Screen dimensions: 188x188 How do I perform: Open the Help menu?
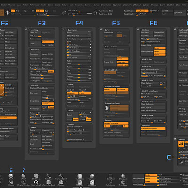(x=184, y=5)
